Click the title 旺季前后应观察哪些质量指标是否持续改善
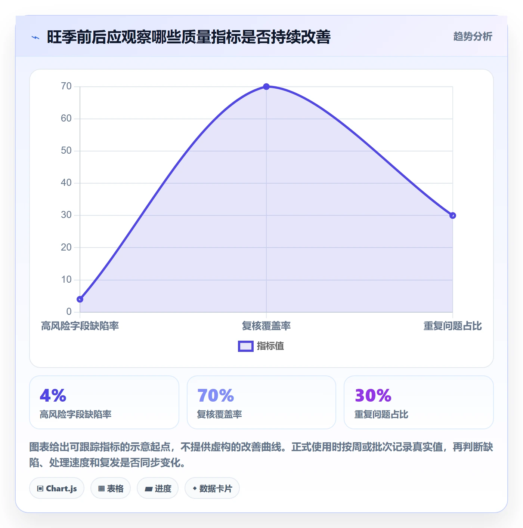The image size is (523, 528). pyautogui.click(x=189, y=37)
